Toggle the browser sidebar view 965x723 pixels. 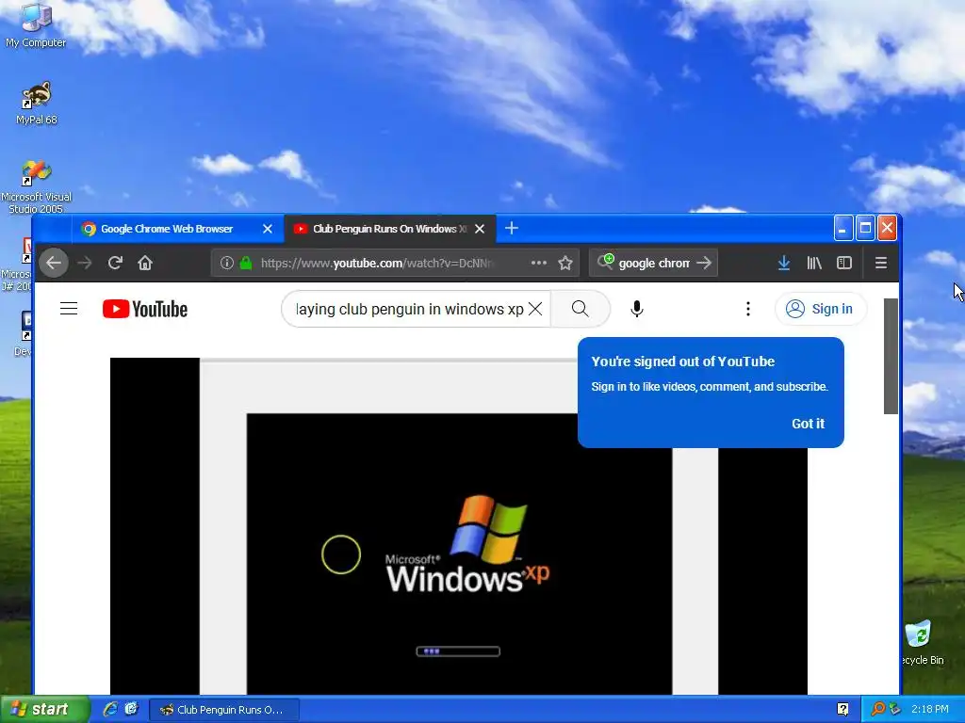(844, 264)
